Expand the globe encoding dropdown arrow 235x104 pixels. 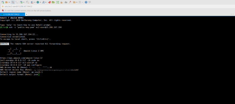pos(40,2)
